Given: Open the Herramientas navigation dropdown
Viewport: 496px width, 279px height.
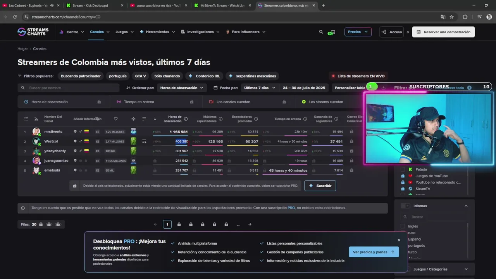Looking at the screenshot, I should 157,32.
